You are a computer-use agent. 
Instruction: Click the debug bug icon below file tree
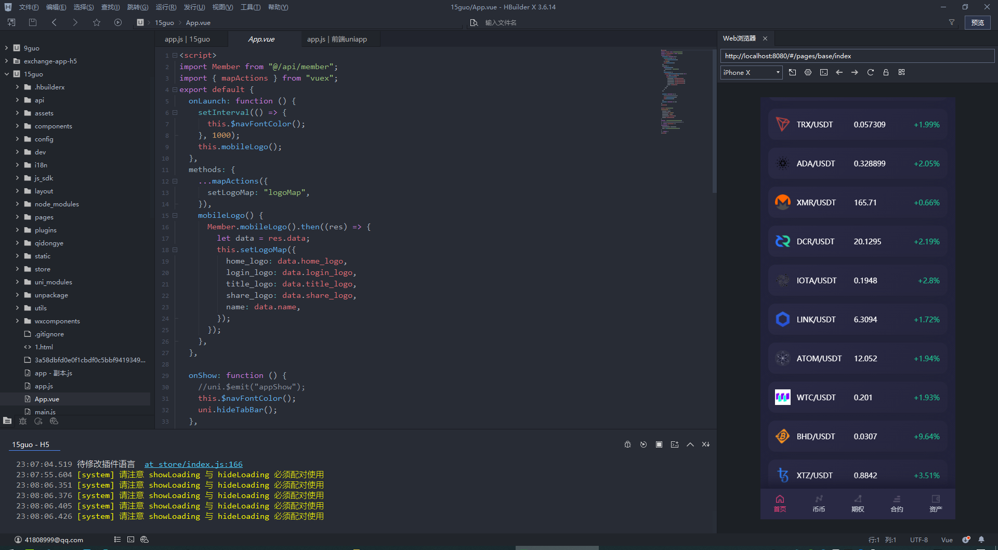tap(23, 421)
